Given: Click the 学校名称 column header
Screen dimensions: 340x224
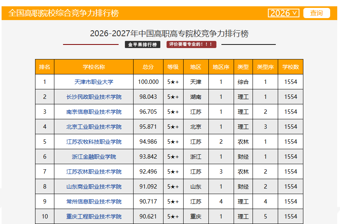Looking at the screenshot, I should tap(94, 67).
